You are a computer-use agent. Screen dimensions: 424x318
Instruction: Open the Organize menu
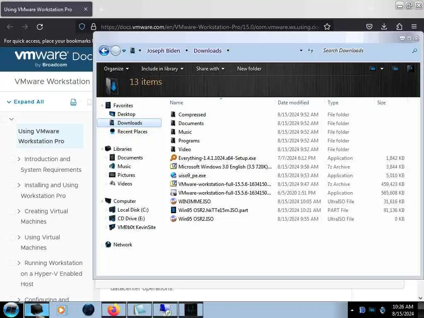tap(116, 69)
